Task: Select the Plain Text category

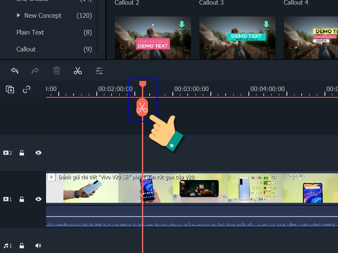Action: (x=30, y=32)
